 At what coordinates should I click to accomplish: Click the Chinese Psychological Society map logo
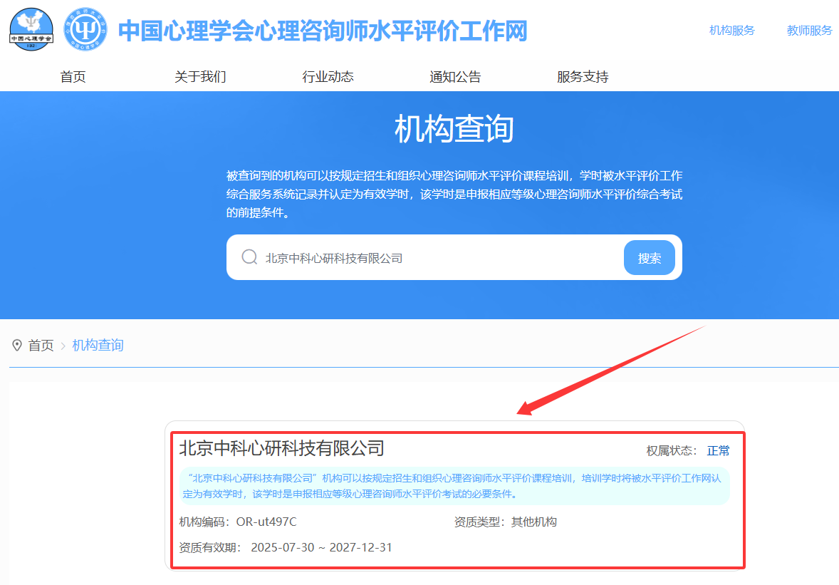(x=31, y=29)
